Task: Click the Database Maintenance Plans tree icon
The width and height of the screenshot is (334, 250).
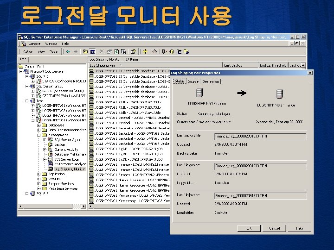Action: tap(50, 154)
